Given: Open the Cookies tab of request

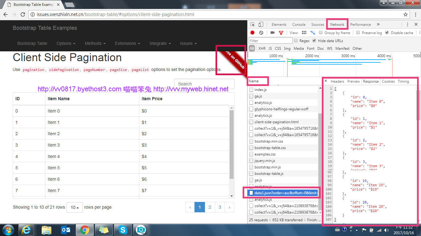Looking at the screenshot, I should pyautogui.click(x=388, y=81).
